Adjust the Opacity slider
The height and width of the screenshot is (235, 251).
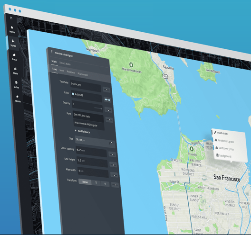[x=98, y=108]
